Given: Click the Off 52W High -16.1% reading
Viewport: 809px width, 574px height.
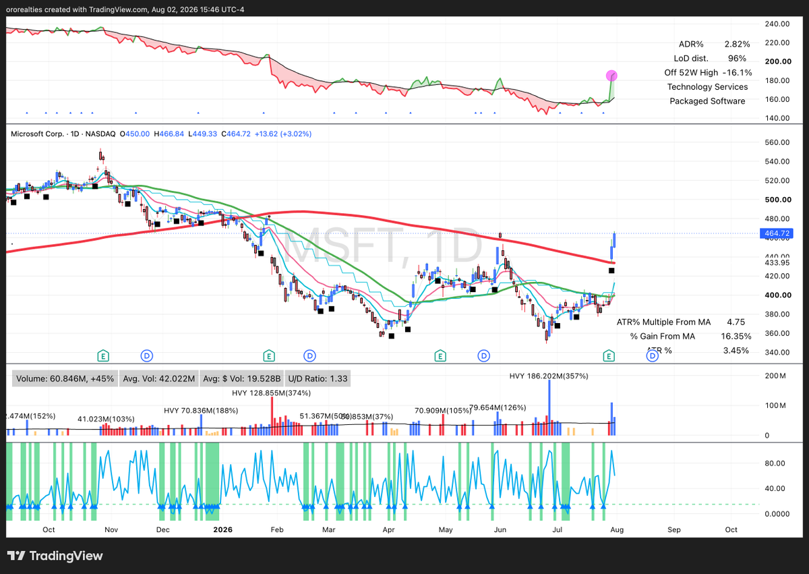Looking at the screenshot, I should tap(708, 72).
